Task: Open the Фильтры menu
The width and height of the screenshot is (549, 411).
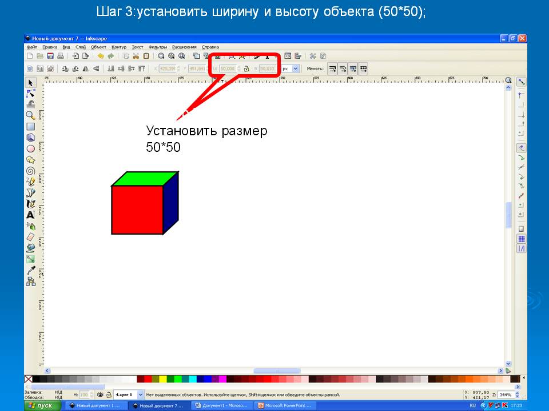Action: (x=157, y=47)
